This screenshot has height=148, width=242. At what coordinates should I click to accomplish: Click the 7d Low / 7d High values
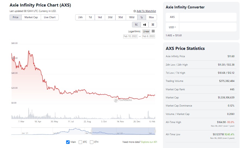[x=226, y=73]
